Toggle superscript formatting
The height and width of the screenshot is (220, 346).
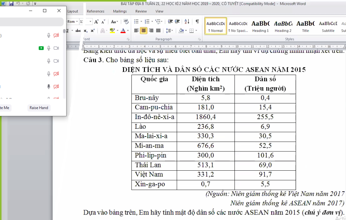tap(93, 31)
